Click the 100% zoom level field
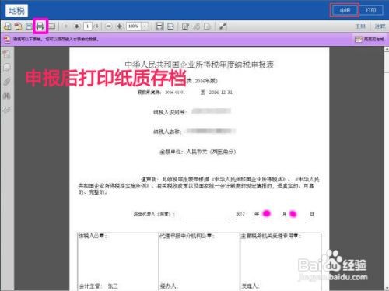This screenshot has height=291, width=389. (x=134, y=26)
